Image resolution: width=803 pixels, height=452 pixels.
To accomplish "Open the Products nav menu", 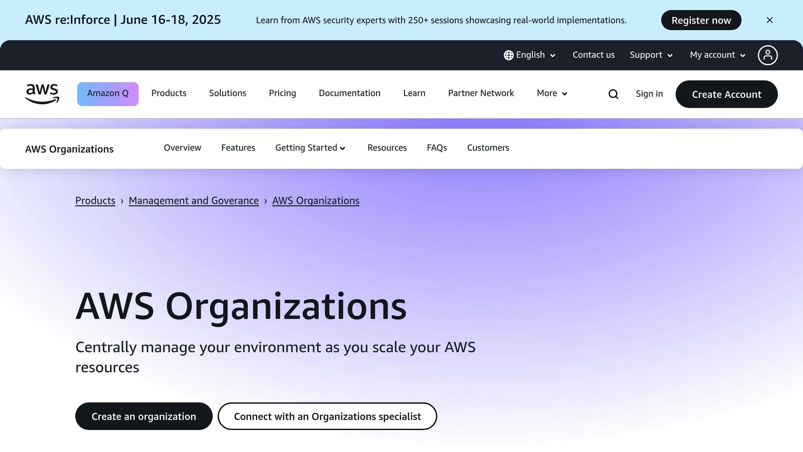I will pyautogui.click(x=169, y=93).
